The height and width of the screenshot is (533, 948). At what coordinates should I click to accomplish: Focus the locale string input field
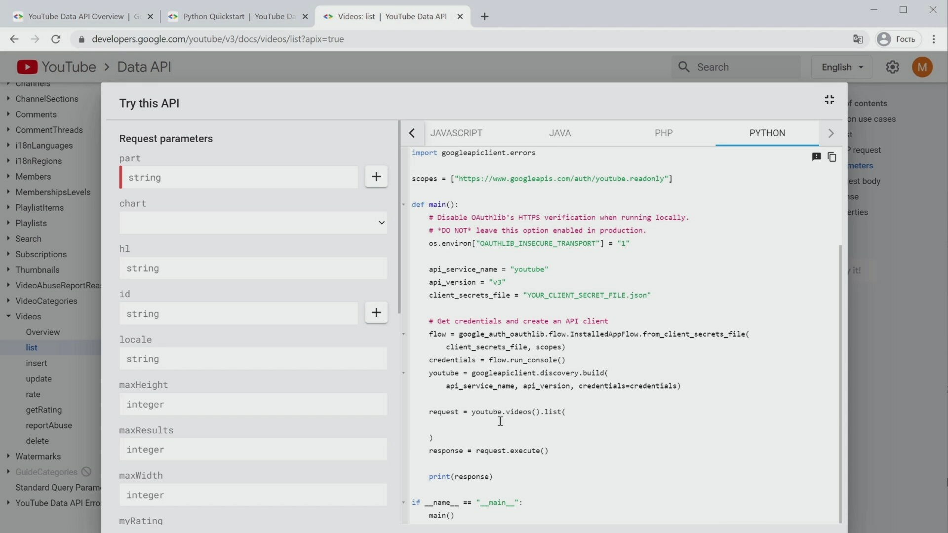[253, 359]
